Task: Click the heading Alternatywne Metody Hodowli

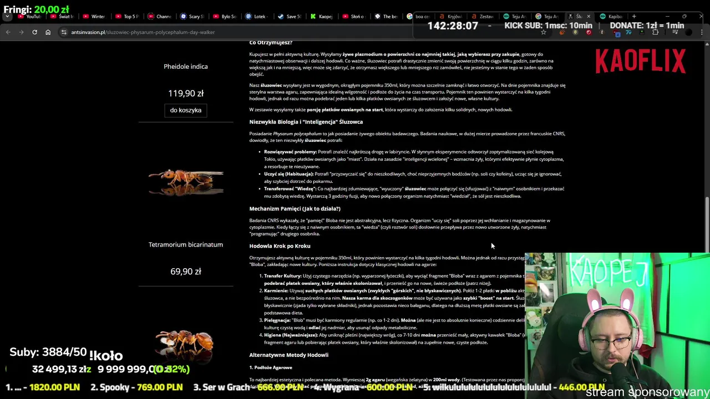Action: pos(288,355)
